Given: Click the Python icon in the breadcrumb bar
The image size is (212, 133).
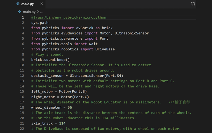Looking at the screenshot, I should click(x=20, y=12).
